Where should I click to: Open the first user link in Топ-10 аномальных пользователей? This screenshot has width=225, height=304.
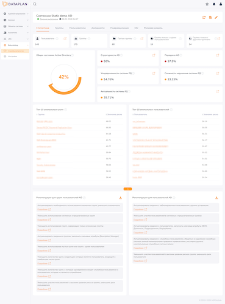(139, 122)
